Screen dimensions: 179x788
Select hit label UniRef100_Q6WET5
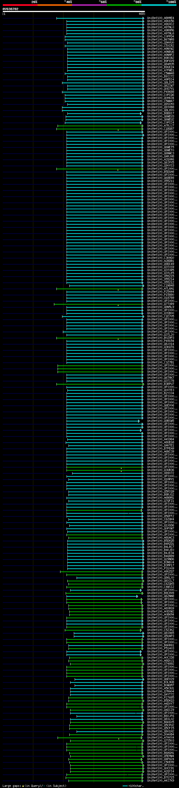point(160,147)
